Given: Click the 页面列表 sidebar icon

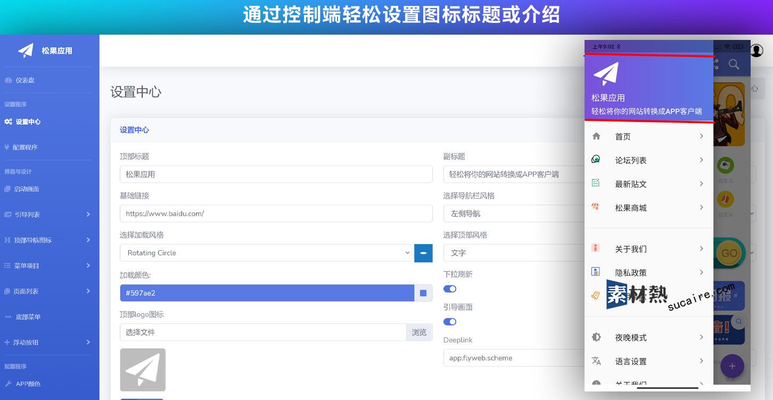Looking at the screenshot, I should [x=7, y=291].
